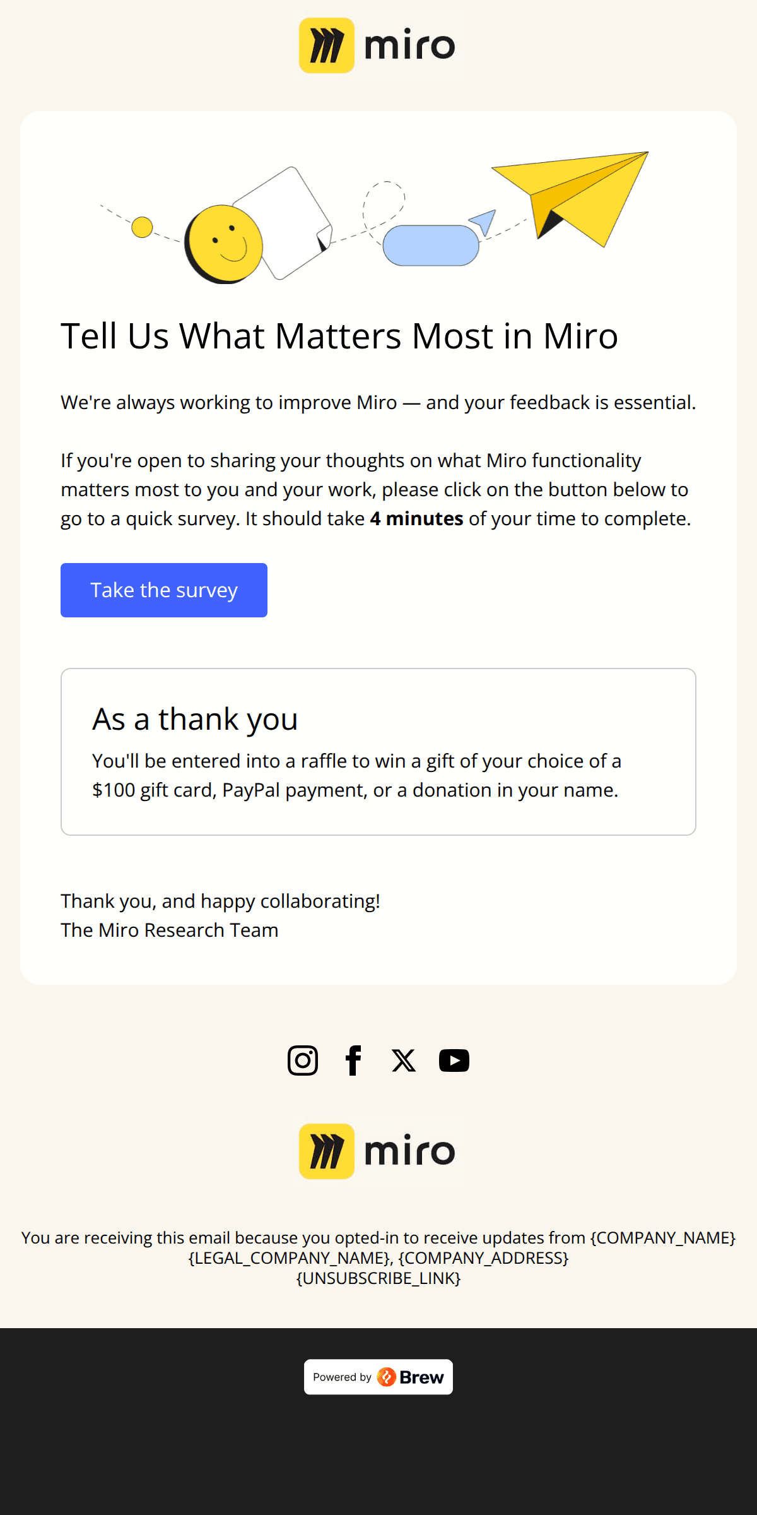Select the bolded 4 minutes text
The image size is (757, 1515).
(416, 518)
